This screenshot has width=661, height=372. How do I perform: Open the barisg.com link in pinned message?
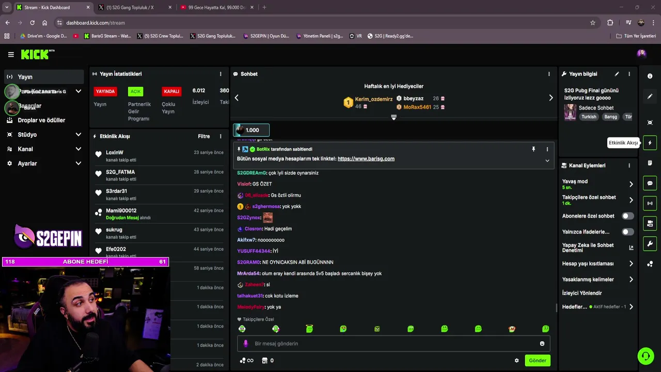[366, 159]
